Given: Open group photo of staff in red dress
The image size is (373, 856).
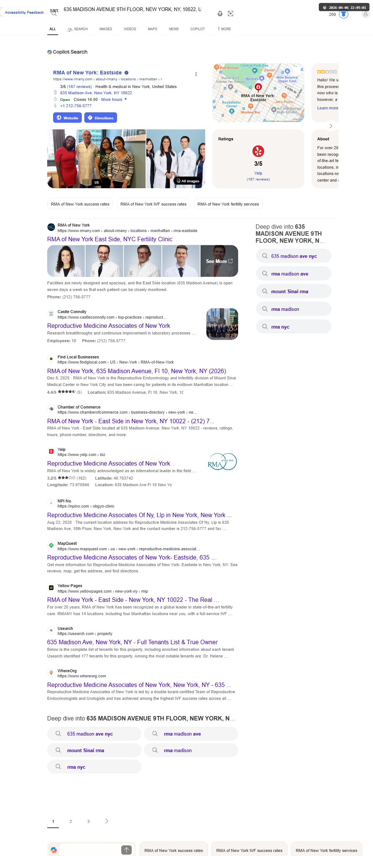Looking at the screenshot, I should click(x=96, y=159).
